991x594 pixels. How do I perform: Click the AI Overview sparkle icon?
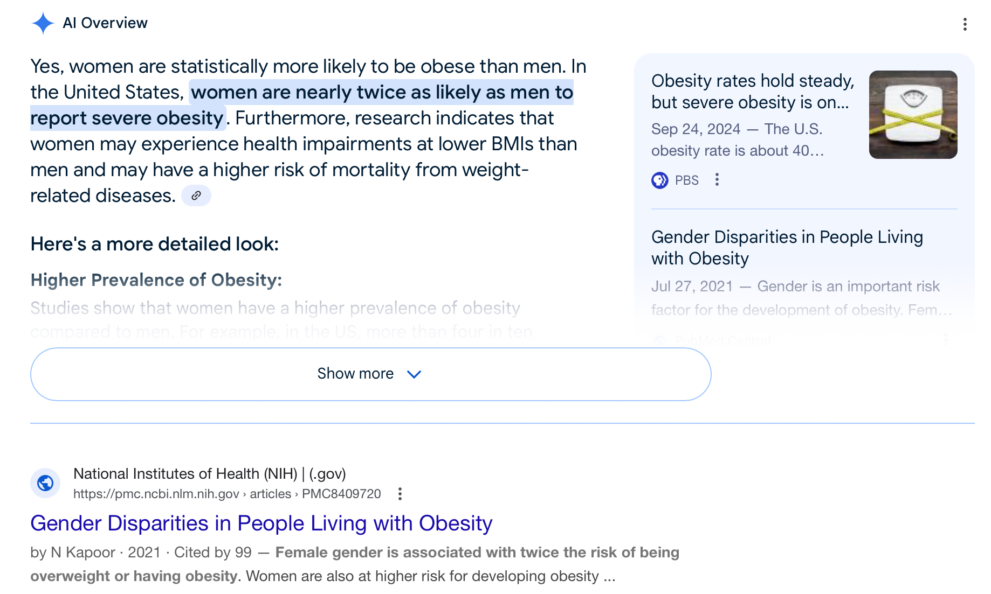click(43, 23)
